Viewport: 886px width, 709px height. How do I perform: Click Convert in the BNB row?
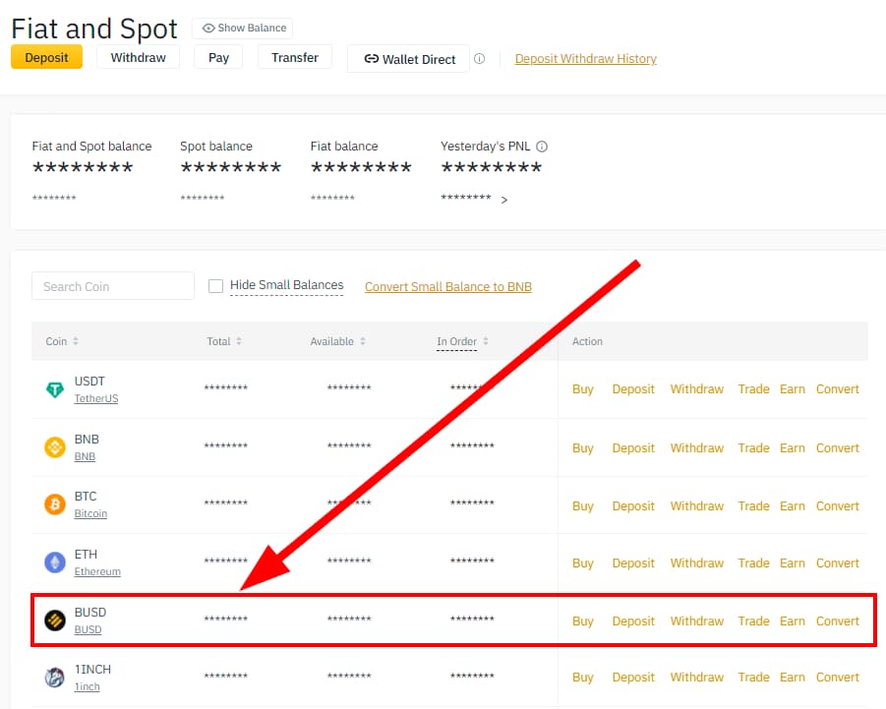coord(838,448)
